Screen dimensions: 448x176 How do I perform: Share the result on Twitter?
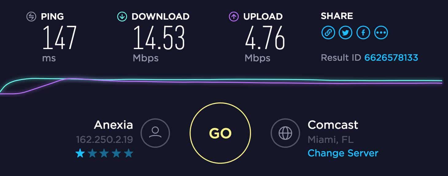point(346,33)
